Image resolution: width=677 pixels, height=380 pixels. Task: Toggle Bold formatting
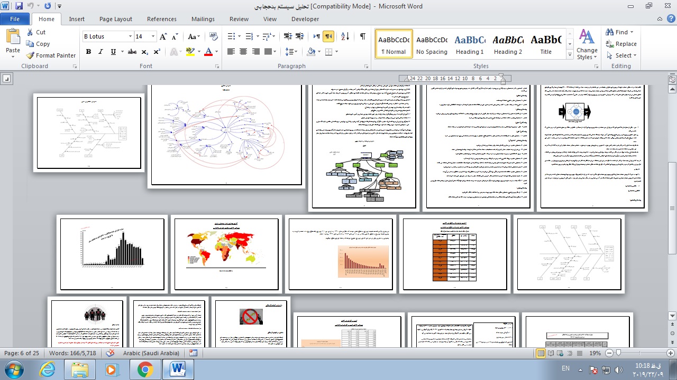[x=88, y=52]
